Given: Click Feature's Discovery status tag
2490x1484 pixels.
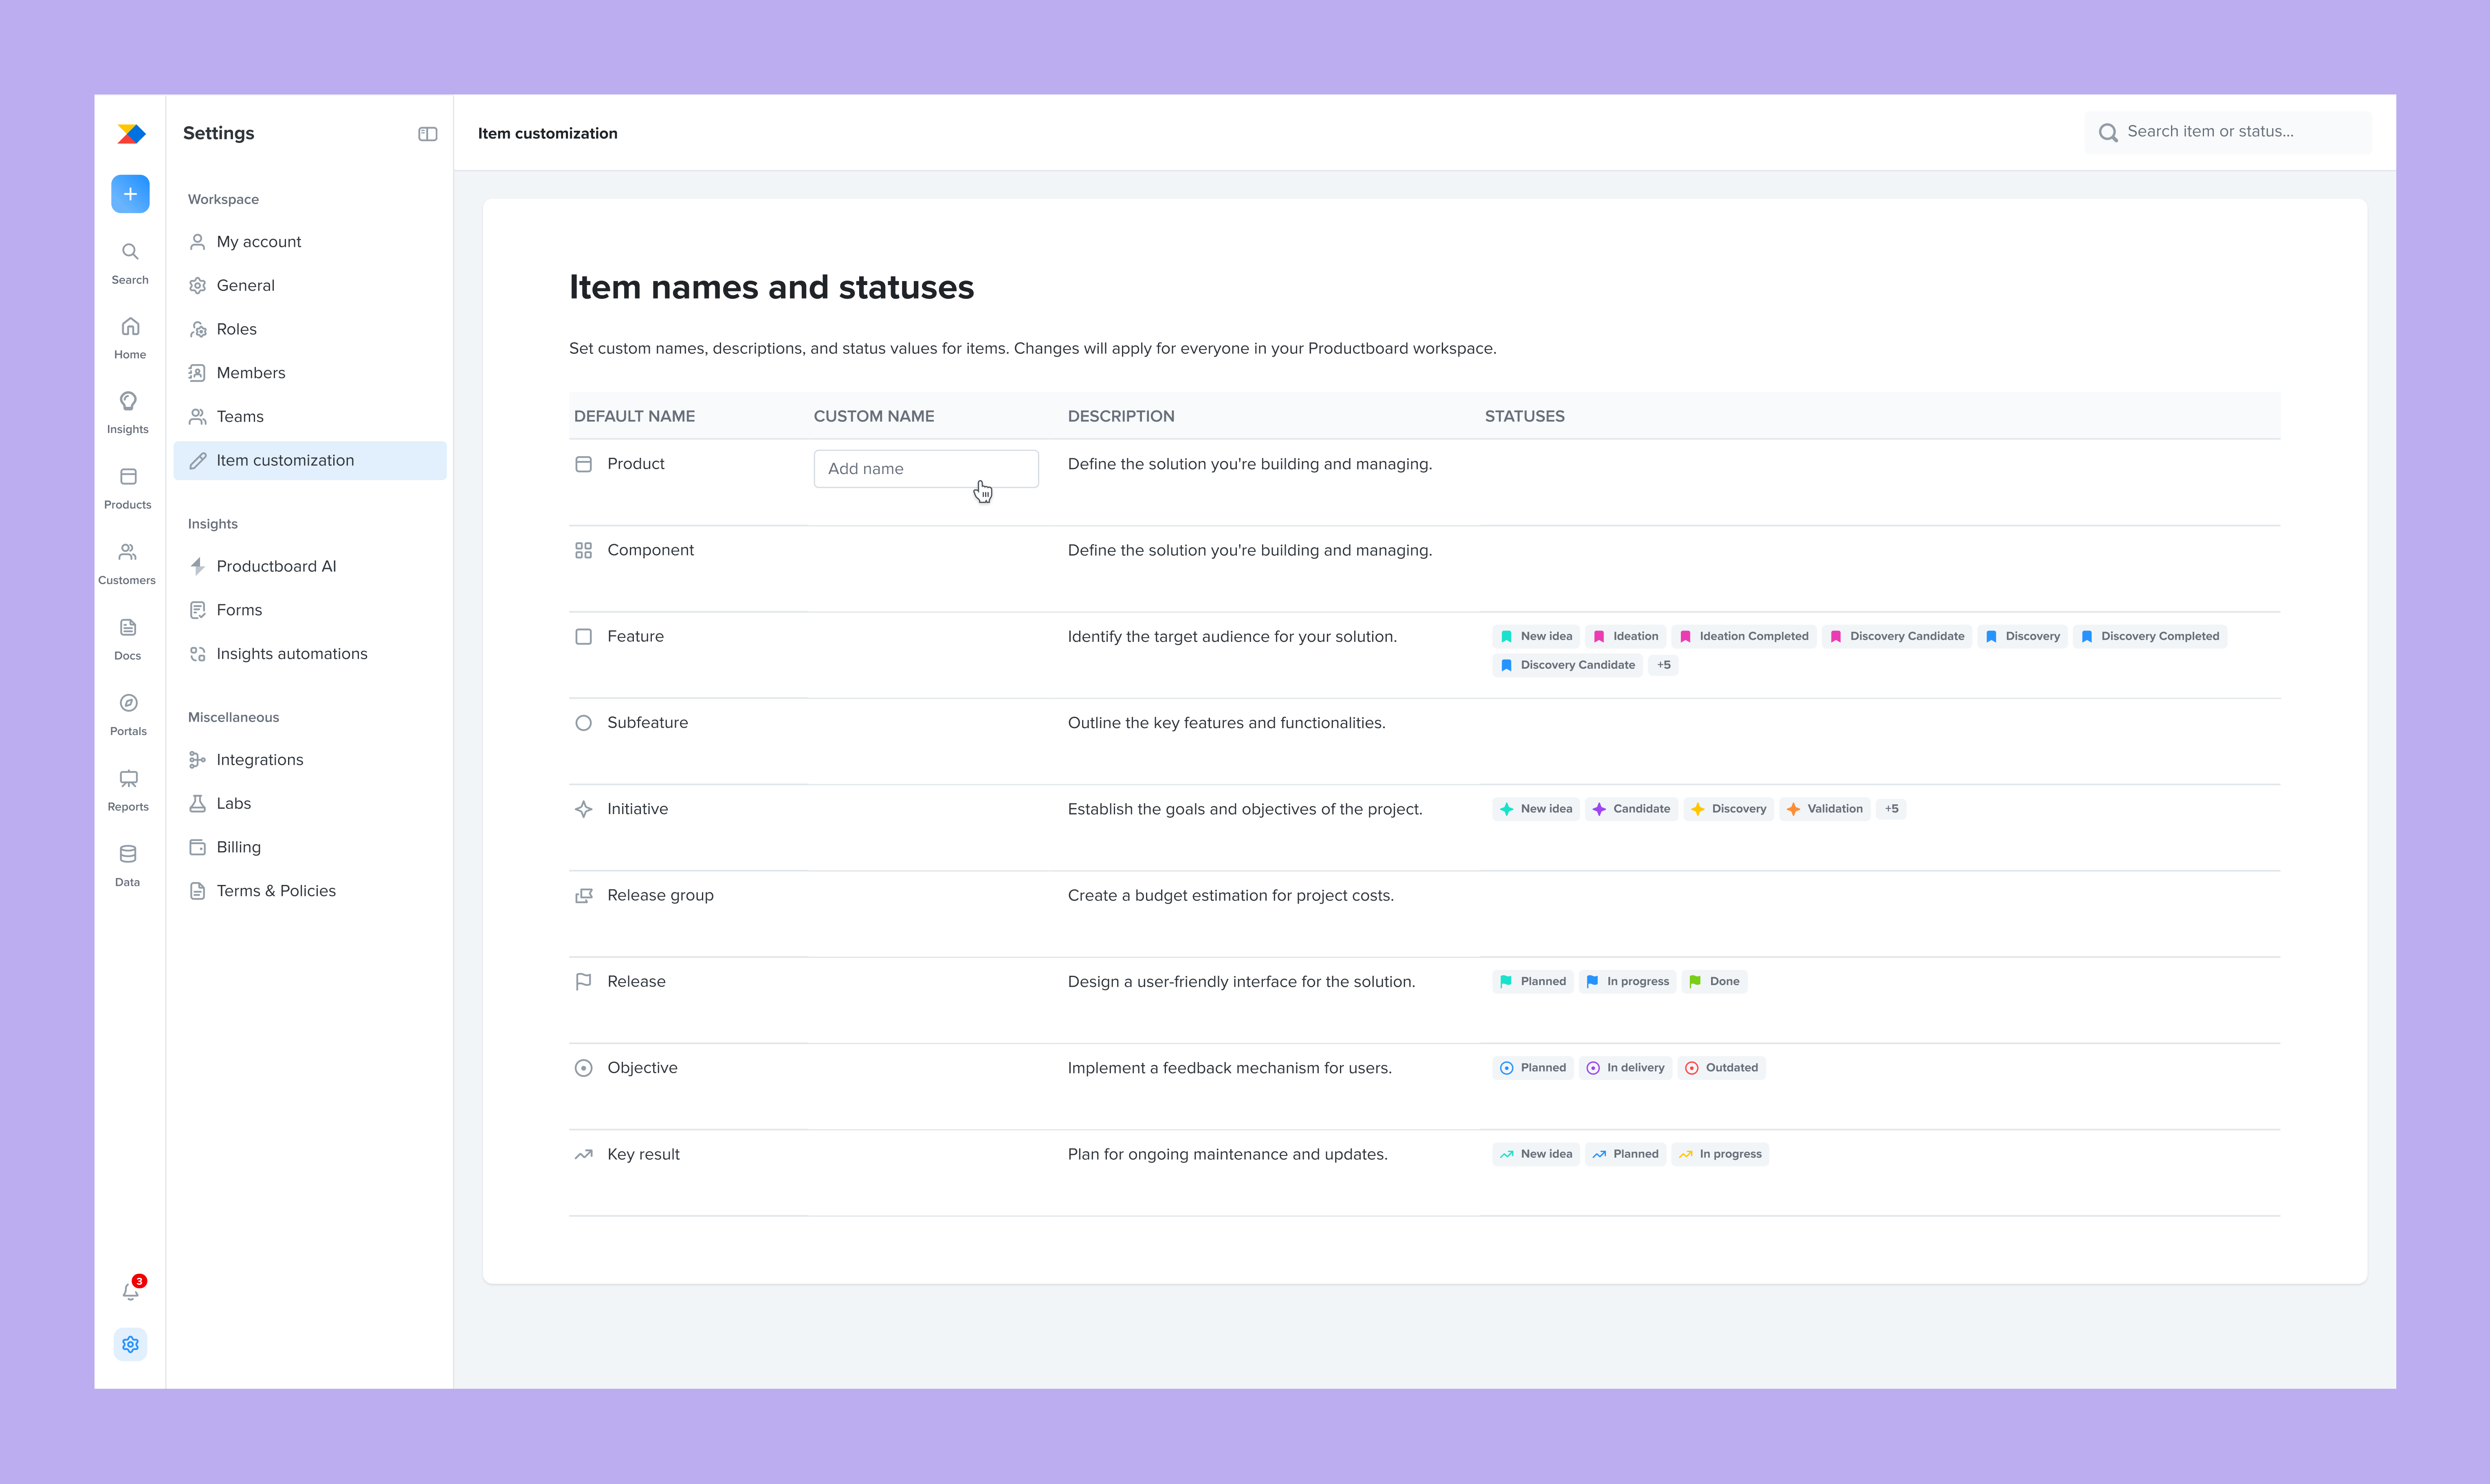Looking at the screenshot, I should tap(2023, 637).
